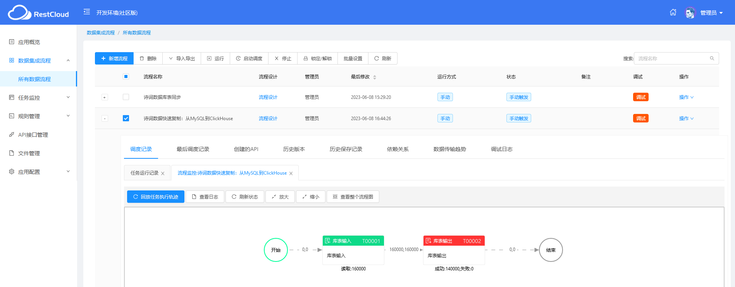Select the 开始 start node
735x287 pixels.
[x=276, y=250]
